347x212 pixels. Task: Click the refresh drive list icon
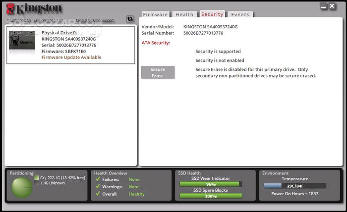(130, 19)
